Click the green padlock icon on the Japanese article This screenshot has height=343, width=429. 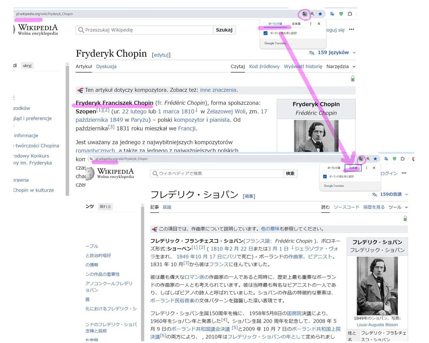405,218
